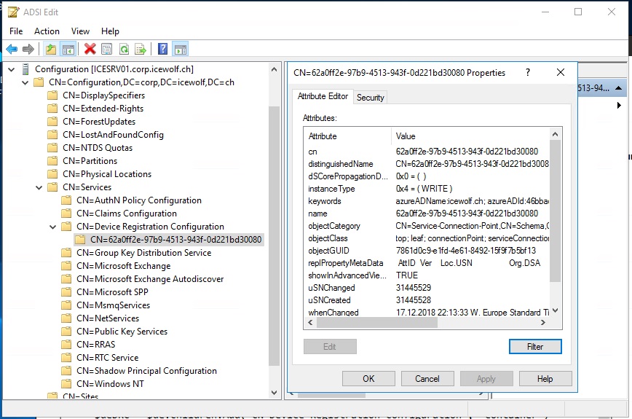Toggle the Show/Hide Console Tree icon
The height and width of the screenshot is (419, 632).
[68, 50]
